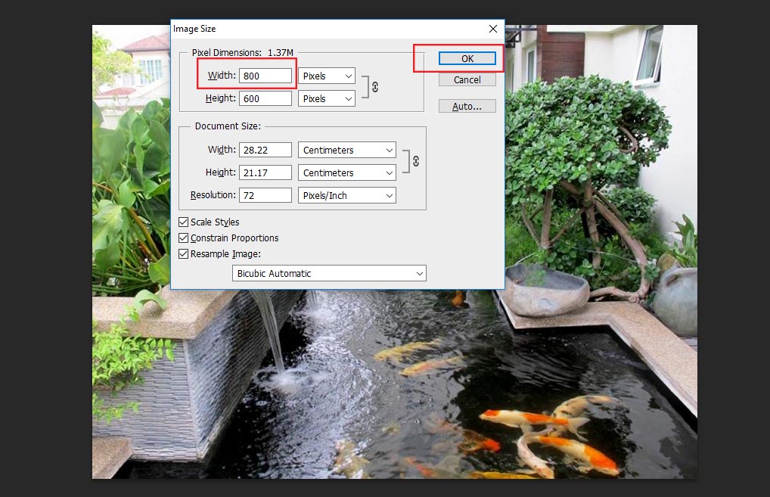Click the document Height field showing 21.17

tap(265, 172)
